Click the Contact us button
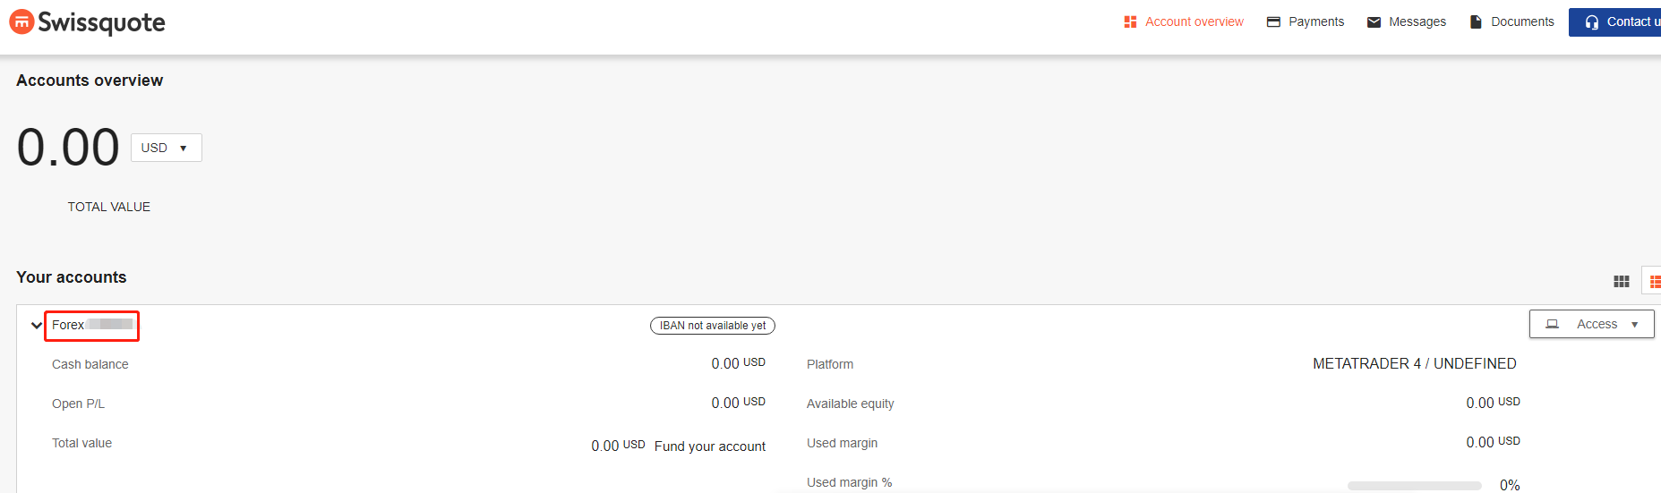The image size is (1661, 493). pos(1615,22)
